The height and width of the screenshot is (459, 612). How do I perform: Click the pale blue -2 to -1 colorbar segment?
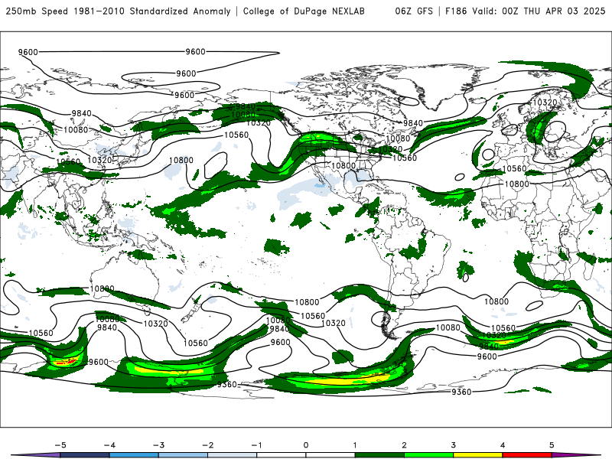[233, 455]
